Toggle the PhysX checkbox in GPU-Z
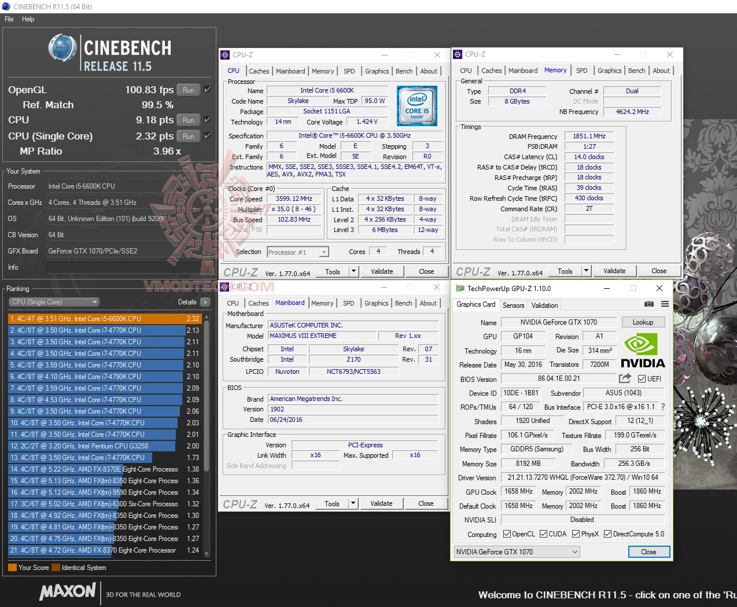Viewport: 737px width, 607px height. (x=576, y=534)
